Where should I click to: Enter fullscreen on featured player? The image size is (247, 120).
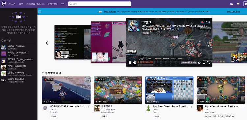coord(208,63)
